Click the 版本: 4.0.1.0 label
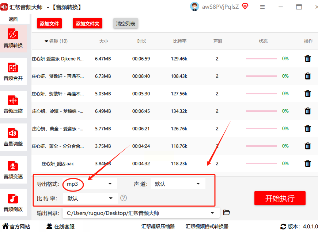The image size is (318, 232). 303,227
